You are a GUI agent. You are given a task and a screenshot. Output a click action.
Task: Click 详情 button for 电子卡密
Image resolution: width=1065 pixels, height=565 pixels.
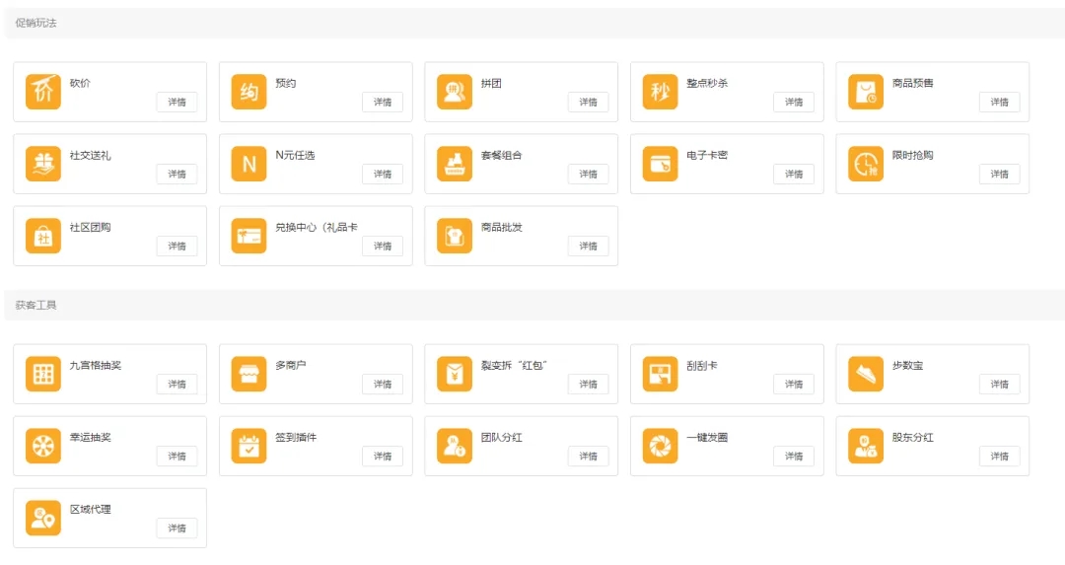794,174
